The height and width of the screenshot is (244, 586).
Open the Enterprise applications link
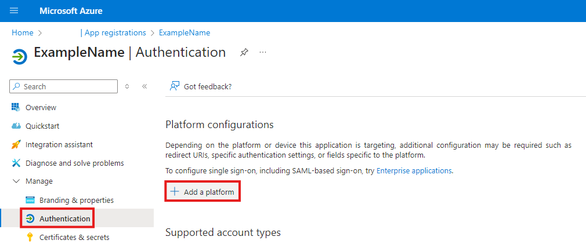pyautogui.click(x=414, y=171)
